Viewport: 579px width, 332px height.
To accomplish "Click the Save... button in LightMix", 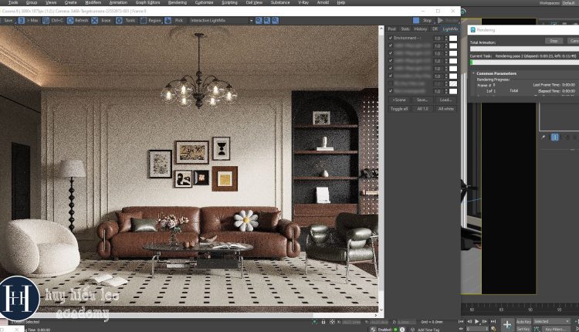I will coord(422,100).
